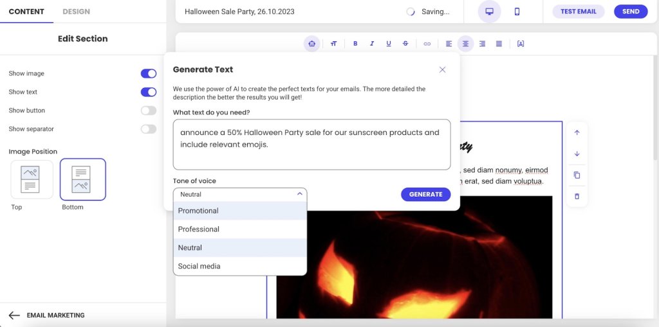The image size is (659, 327).
Task: Choose Neutral tone in the list
Action: (x=240, y=248)
